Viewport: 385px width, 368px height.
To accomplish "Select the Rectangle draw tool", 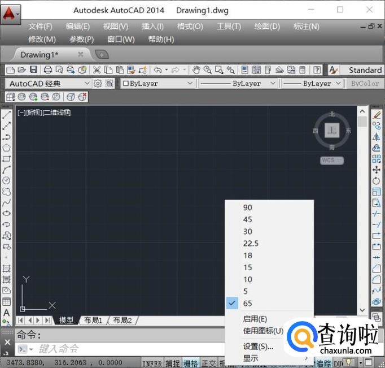I will point(7,159).
